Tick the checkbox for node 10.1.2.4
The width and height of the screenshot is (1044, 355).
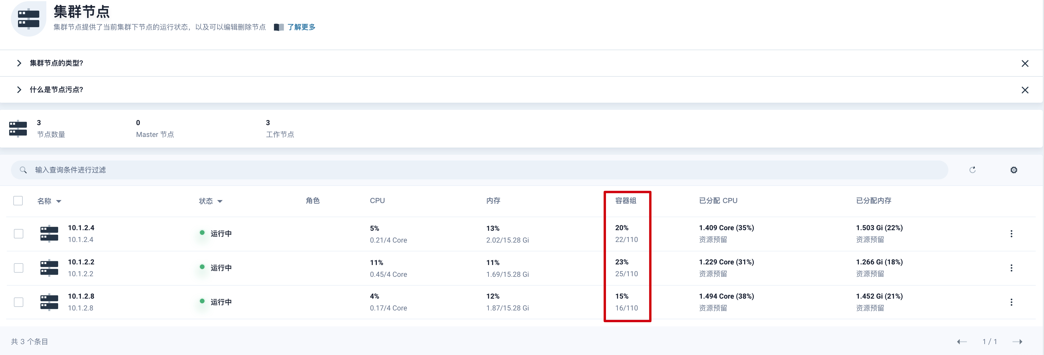pos(19,234)
